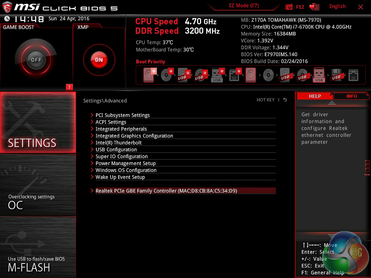Select the UEFI USB key boot icon
The height and width of the screenshot is (278, 371).
218,75
